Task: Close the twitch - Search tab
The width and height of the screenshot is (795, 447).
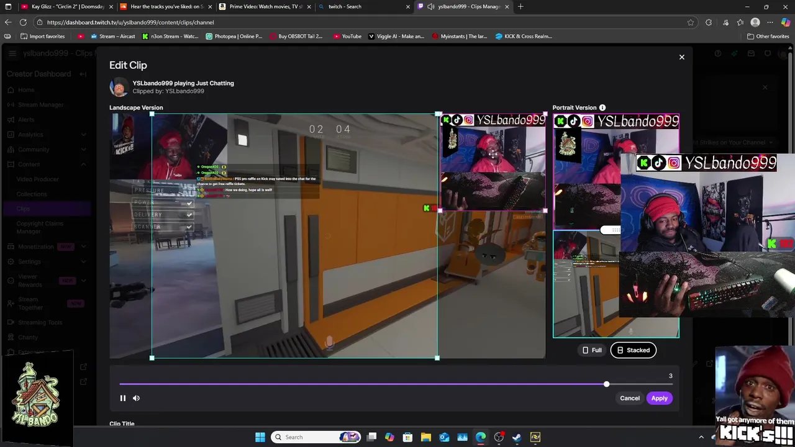Action: click(408, 7)
